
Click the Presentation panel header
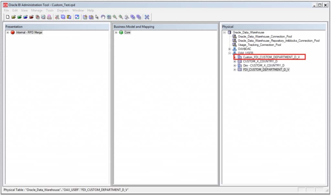point(57,27)
